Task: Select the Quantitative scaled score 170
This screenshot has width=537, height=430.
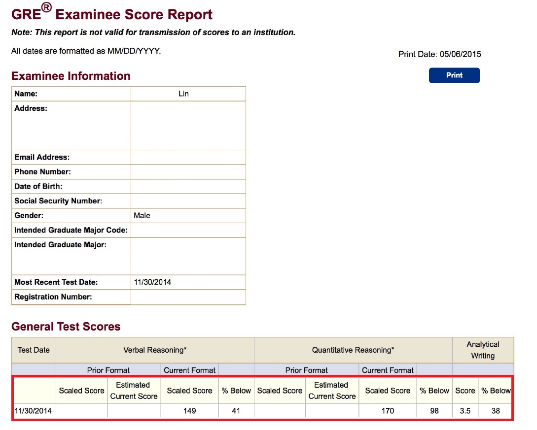Action: point(388,411)
